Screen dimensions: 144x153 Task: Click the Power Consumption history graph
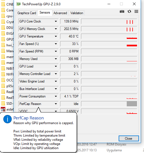(x=109, y=96)
